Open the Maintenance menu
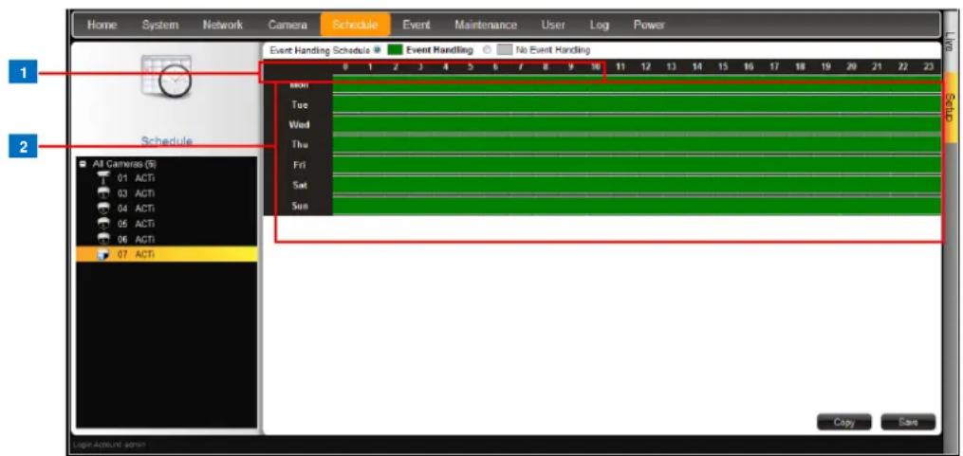This screenshot has width=963, height=456. [486, 26]
